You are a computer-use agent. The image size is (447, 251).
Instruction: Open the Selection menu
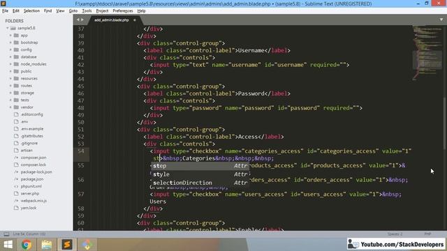(x=31, y=11)
